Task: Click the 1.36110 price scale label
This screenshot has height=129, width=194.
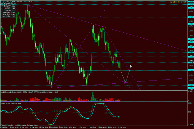Action: 191,36
